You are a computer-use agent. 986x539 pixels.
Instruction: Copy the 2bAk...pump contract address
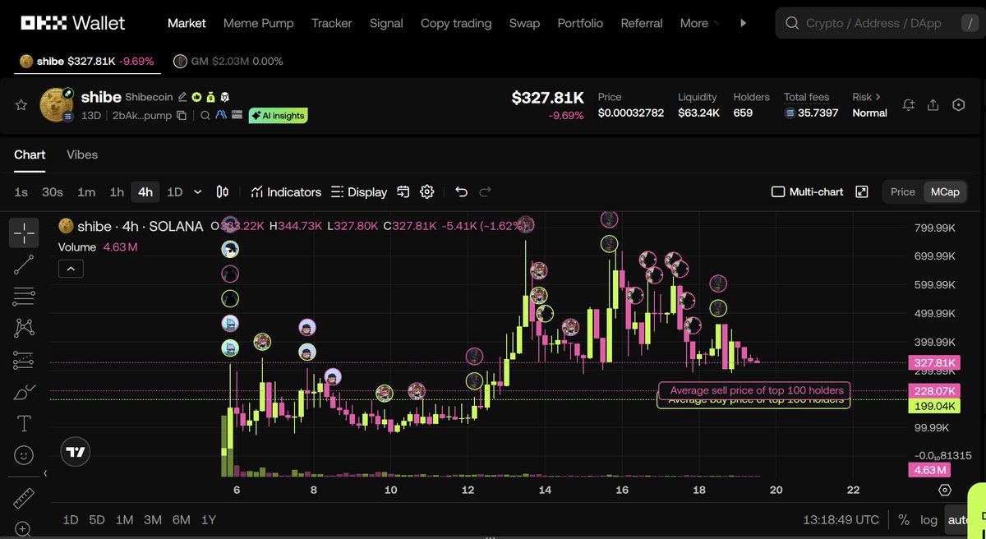[x=182, y=116]
